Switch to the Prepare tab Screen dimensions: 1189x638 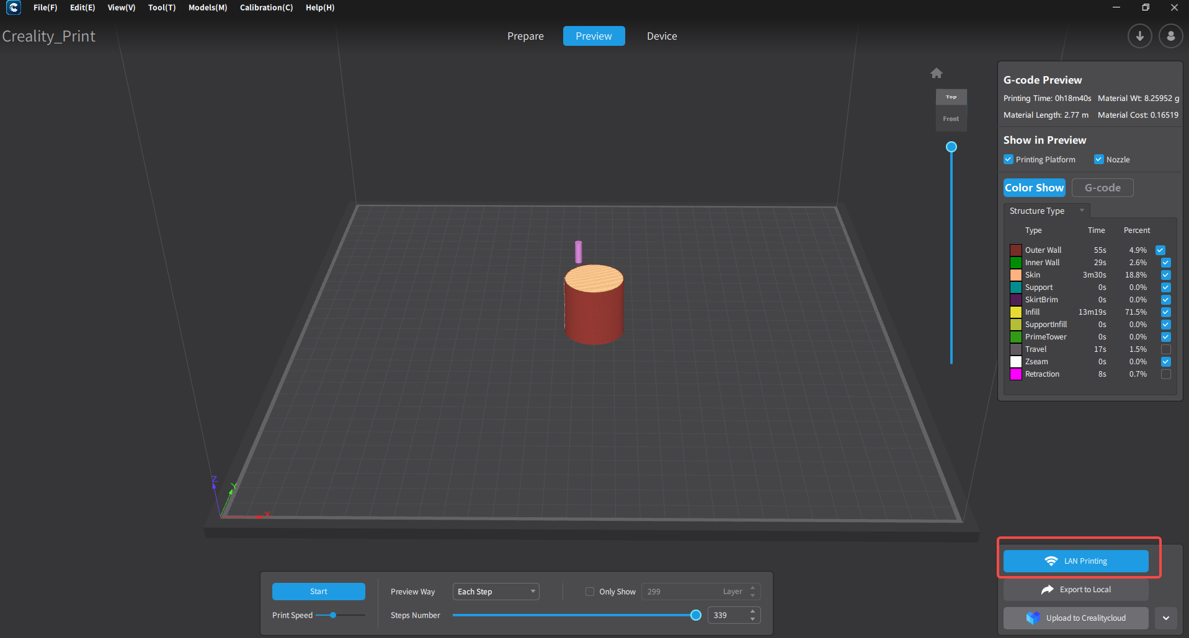pyautogui.click(x=525, y=36)
